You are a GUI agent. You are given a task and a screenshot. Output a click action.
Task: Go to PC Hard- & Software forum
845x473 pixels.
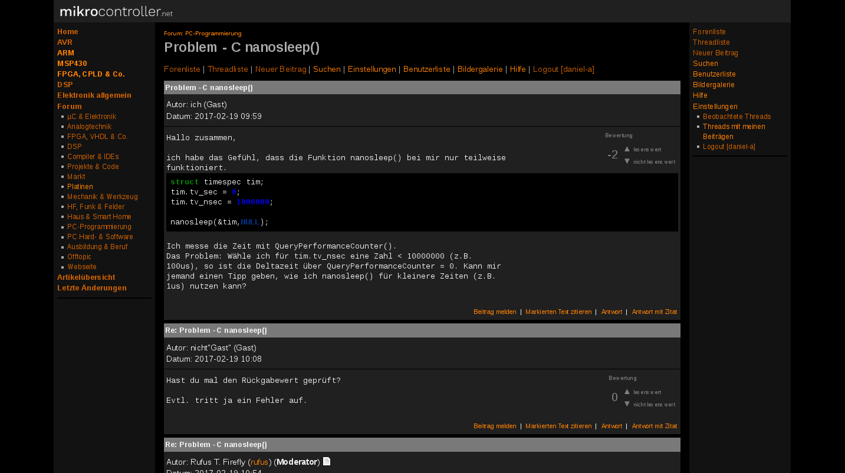(100, 237)
